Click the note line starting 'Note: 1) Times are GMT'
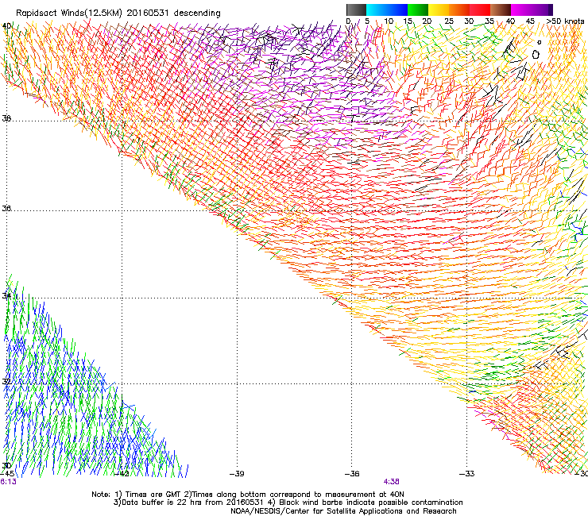 coord(248,495)
